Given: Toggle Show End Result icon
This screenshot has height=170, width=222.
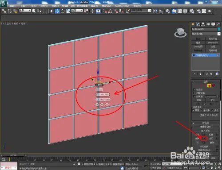Looking at the screenshot, I should (x=201, y=74).
